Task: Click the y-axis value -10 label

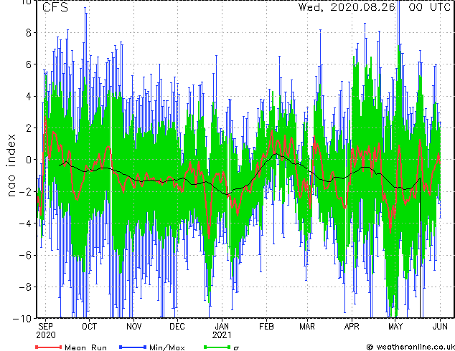Action: coord(22,319)
